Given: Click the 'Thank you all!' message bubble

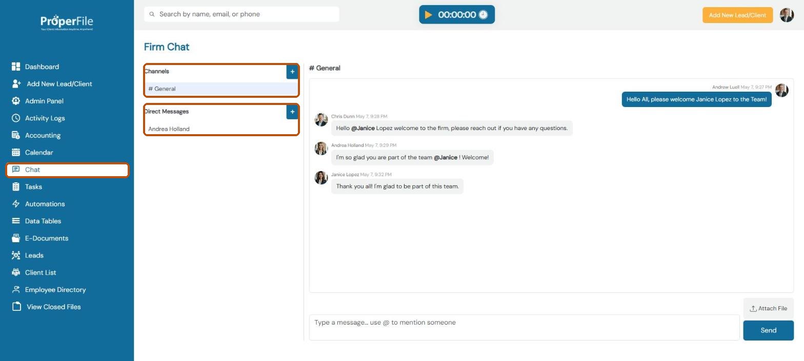Looking at the screenshot, I should (x=397, y=186).
